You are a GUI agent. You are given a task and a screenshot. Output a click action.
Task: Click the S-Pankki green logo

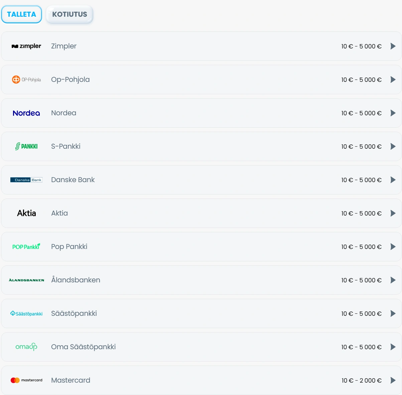(26, 146)
